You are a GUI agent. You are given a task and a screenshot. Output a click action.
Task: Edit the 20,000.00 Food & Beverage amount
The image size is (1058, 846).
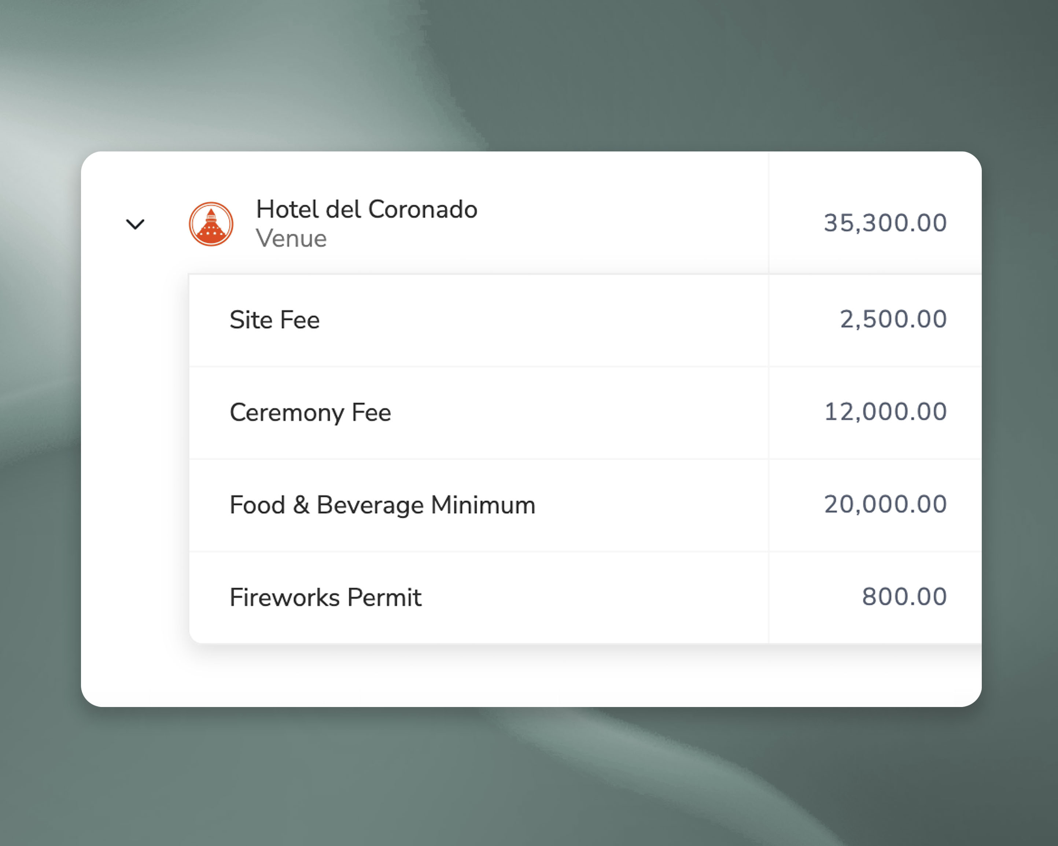(x=885, y=504)
